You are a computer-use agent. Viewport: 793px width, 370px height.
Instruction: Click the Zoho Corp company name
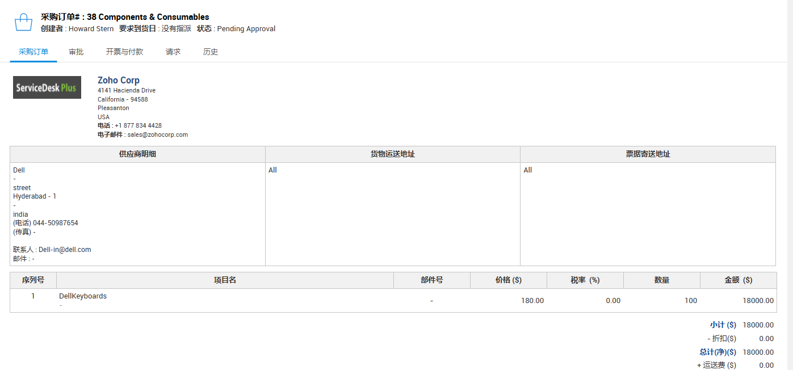coord(118,80)
